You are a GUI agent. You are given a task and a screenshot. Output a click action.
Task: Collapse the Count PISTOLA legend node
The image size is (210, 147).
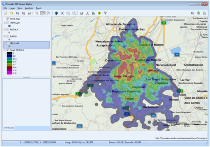pyautogui.click(x=4, y=50)
